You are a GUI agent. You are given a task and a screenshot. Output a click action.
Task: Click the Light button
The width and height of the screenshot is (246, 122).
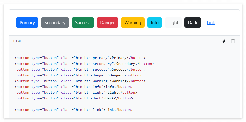(173, 23)
